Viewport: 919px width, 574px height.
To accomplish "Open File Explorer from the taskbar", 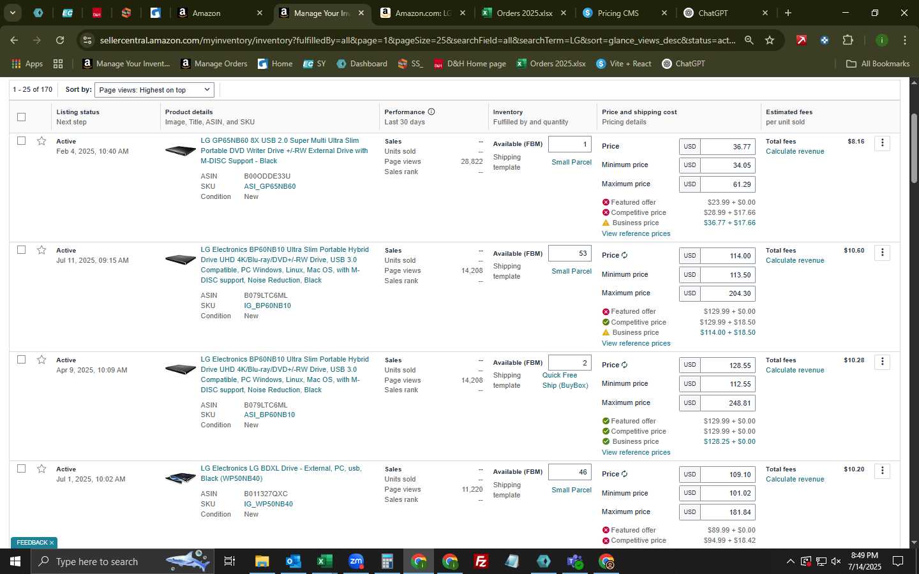I will (262, 561).
